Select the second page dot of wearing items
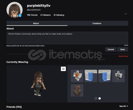 point(100,98)
